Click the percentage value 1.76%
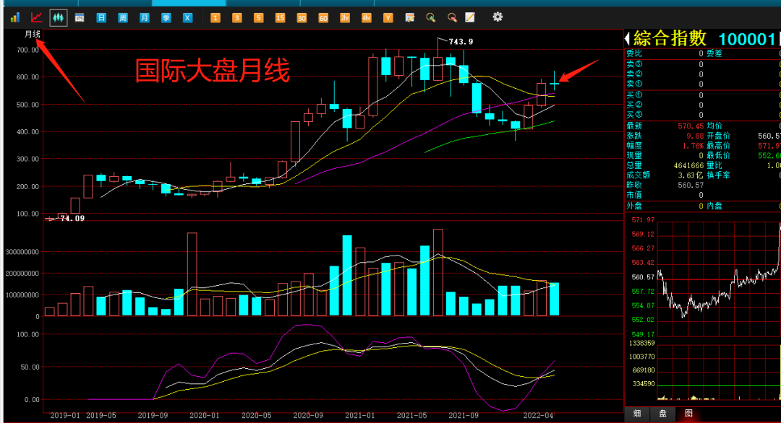This screenshot has width=781, height=423. point(693,146)
